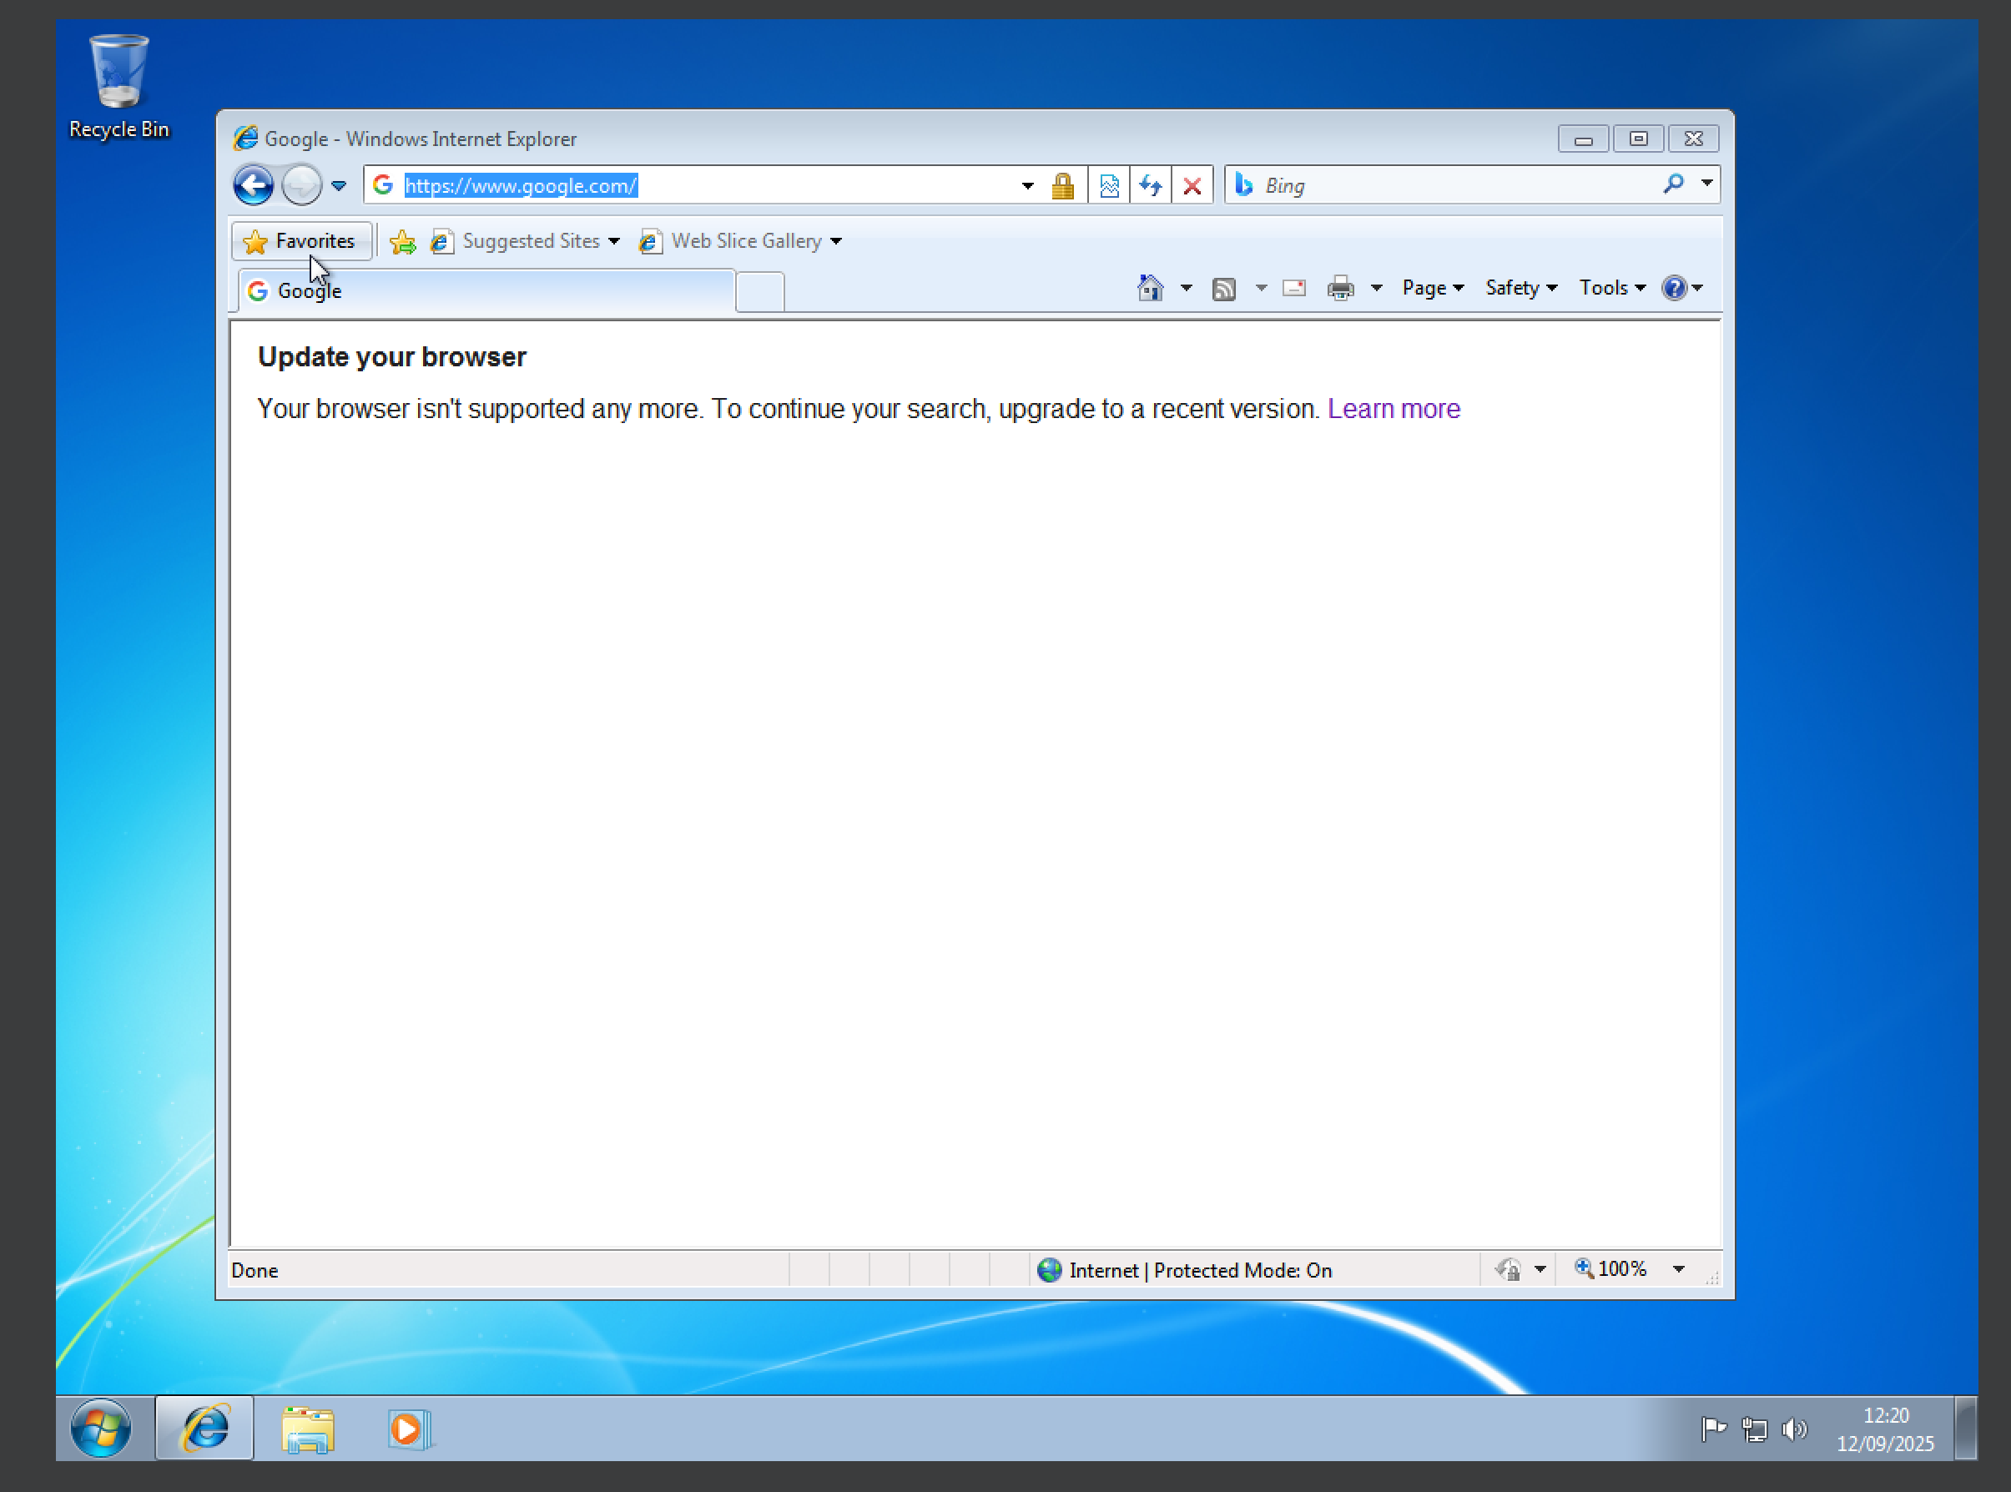Expand the Safety dropdown menu
The height and width of the screenshot is (1492, 2011).
pyautogui.click(x=1520, y=287)
